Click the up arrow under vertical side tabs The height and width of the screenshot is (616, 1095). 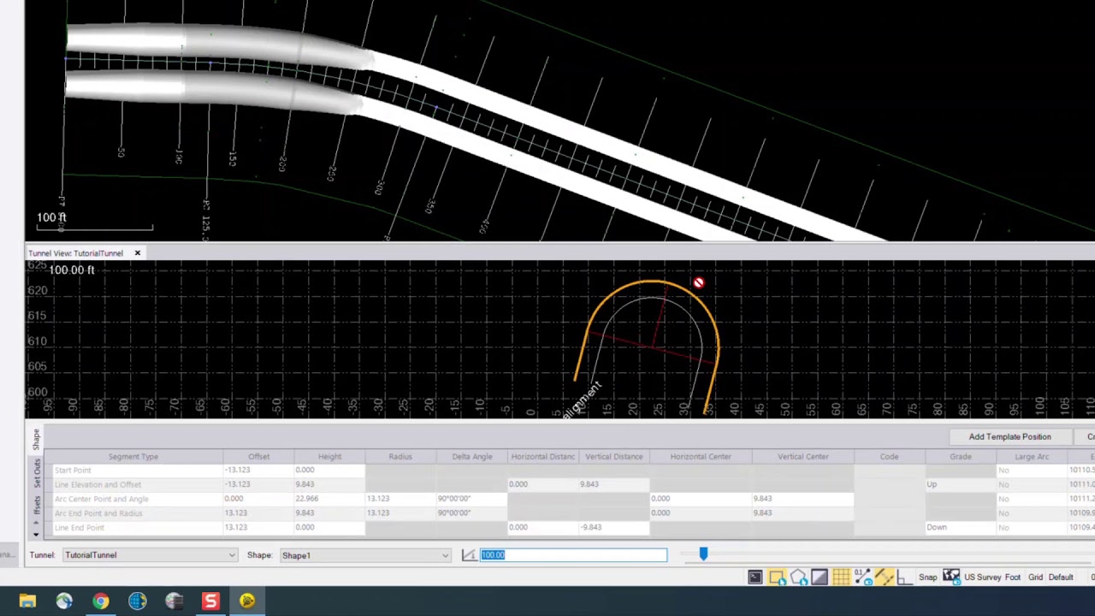(36, 524)
